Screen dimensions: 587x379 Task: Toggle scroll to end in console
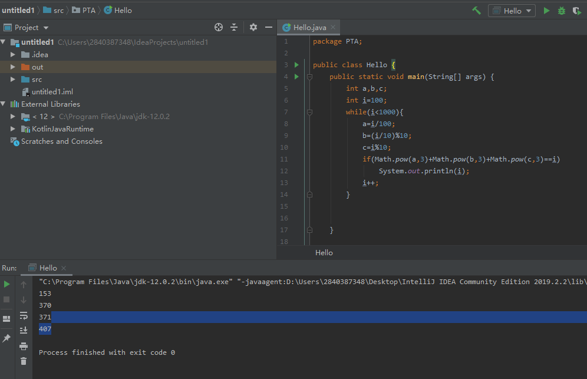click(24, 330)
